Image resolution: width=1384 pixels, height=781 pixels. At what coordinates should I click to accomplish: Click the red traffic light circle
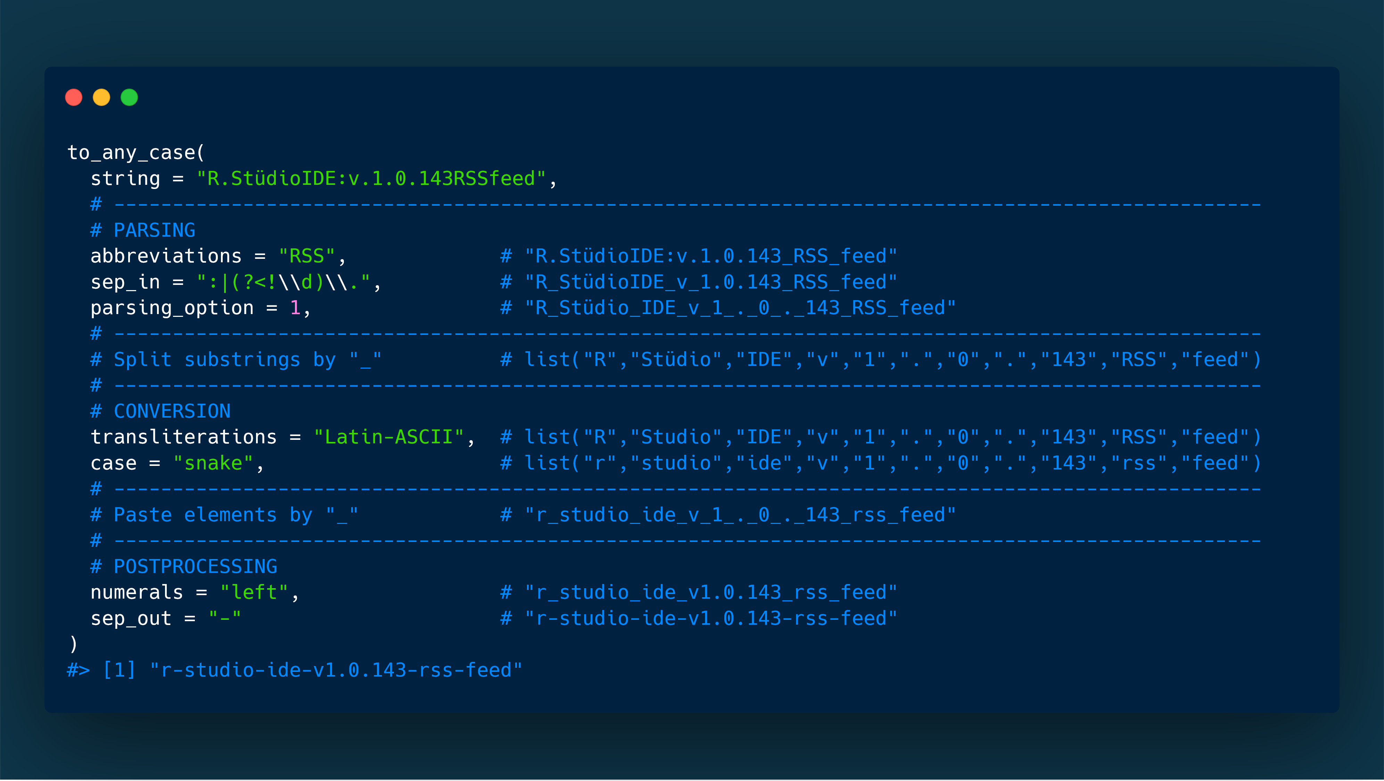point(74,97)
